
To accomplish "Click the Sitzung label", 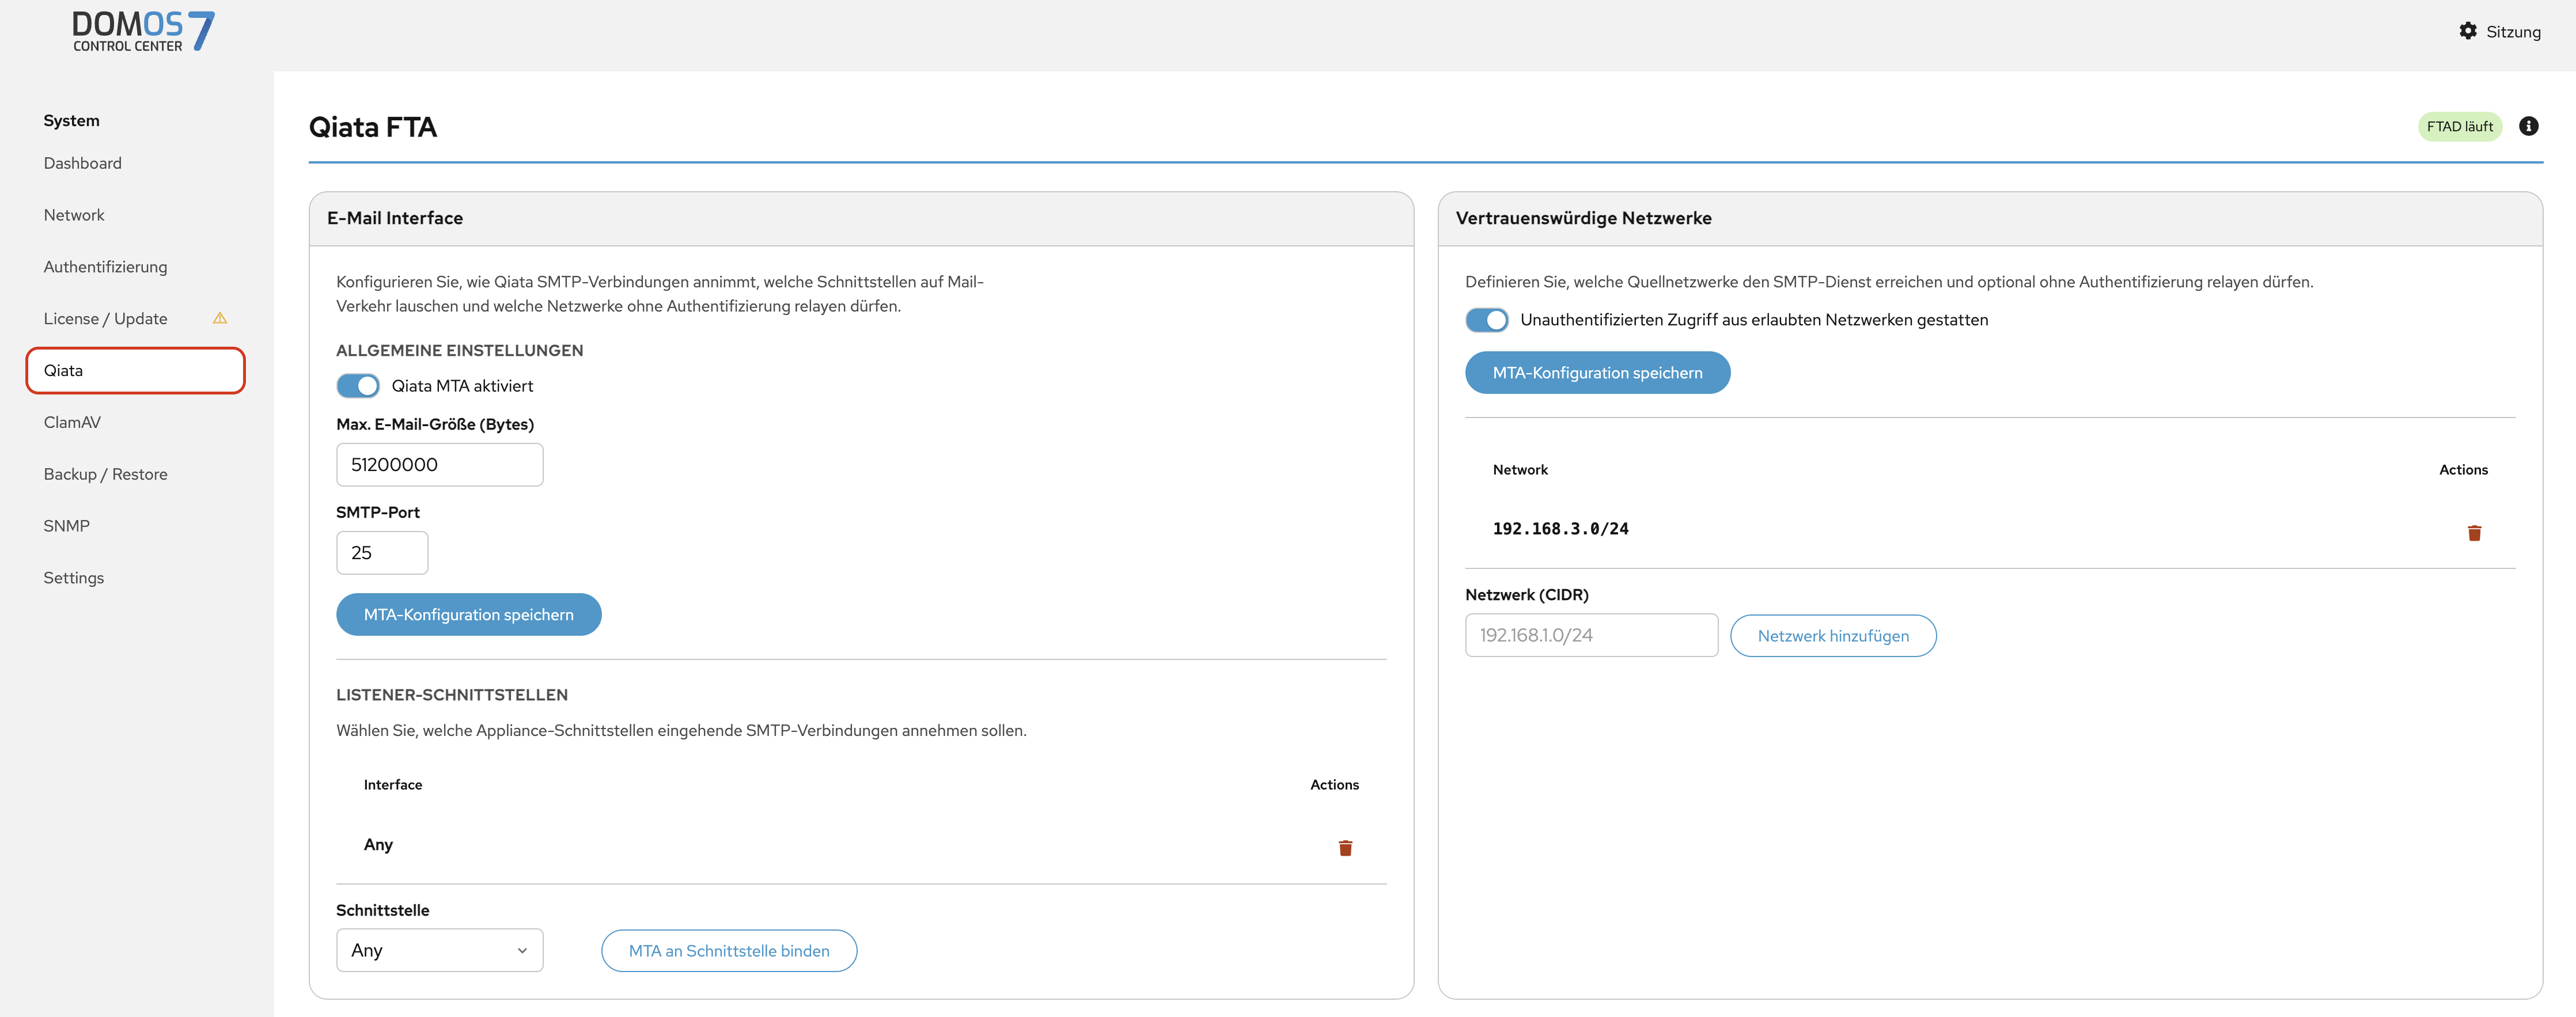I will pos(2513,32).
